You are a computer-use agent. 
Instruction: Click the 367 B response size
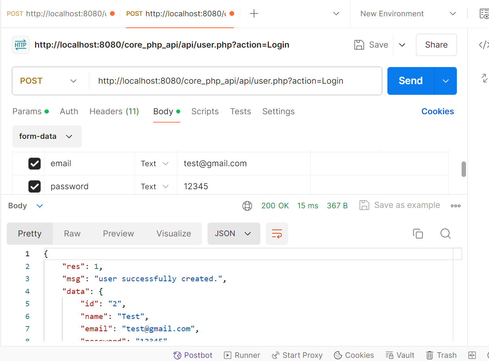point(337,205)
